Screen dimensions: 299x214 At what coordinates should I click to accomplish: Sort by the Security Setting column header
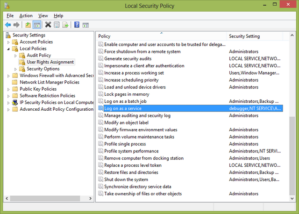click(x=255, y=36)
